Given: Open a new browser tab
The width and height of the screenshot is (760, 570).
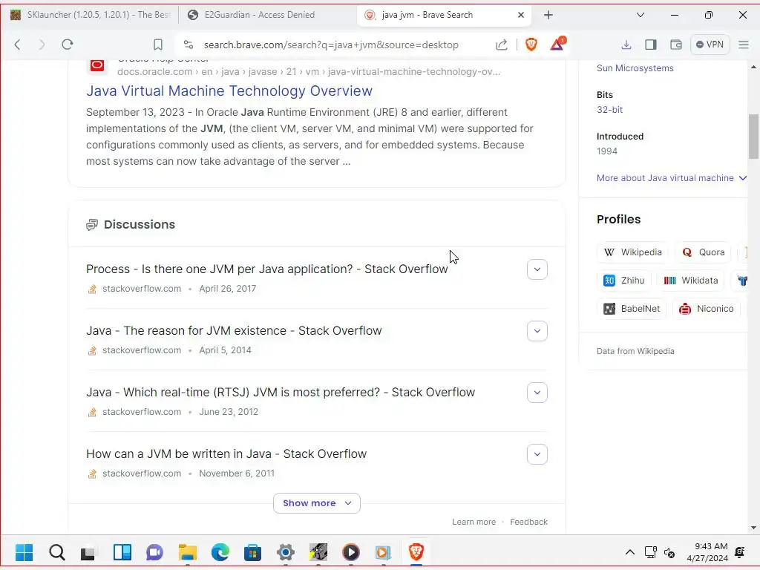Looking at the screenshot, I should 548,15.
